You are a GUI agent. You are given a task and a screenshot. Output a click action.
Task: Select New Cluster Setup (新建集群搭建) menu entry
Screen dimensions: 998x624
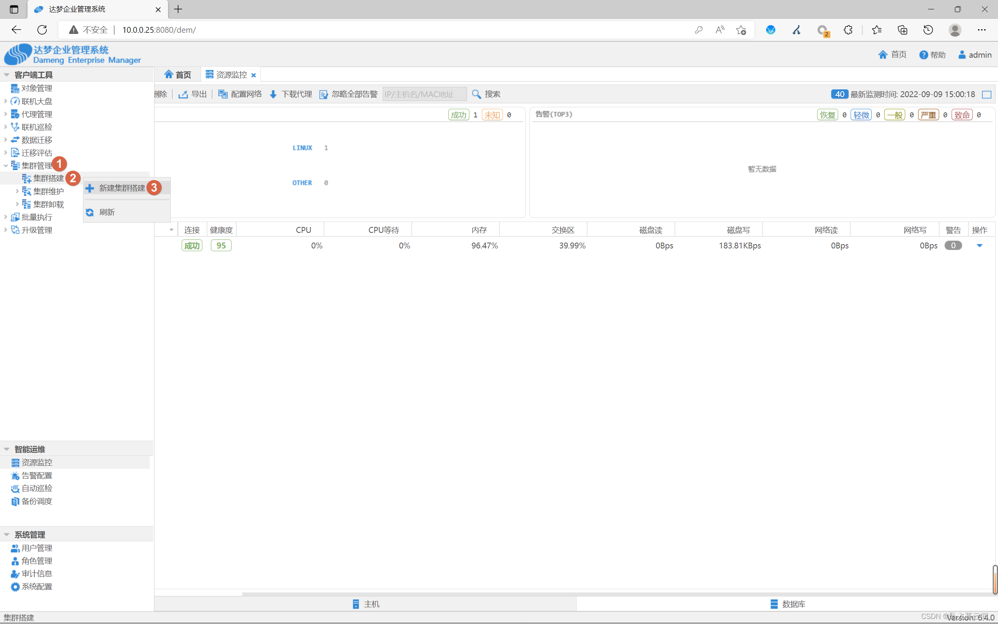tap(122, 188)
